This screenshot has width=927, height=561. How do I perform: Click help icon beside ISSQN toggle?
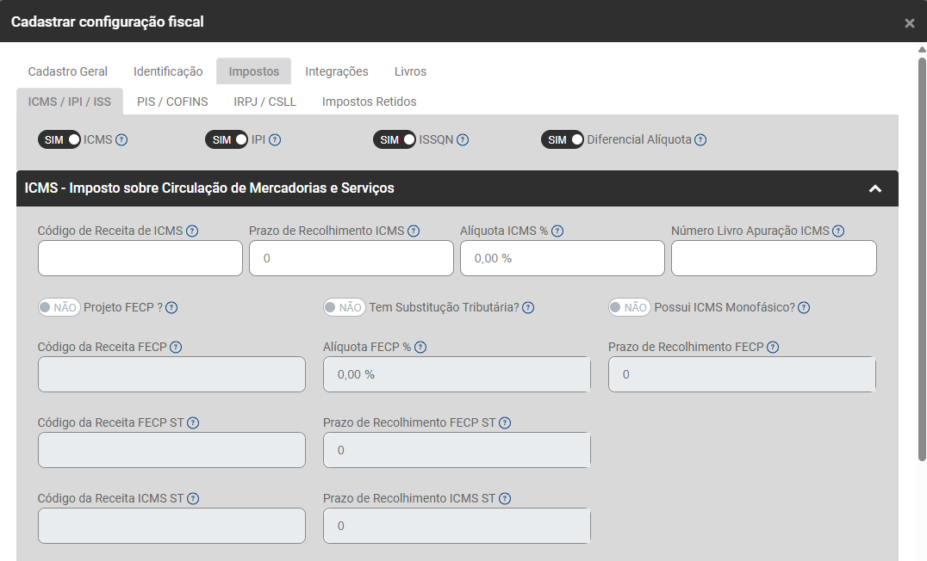pos(463,140)
